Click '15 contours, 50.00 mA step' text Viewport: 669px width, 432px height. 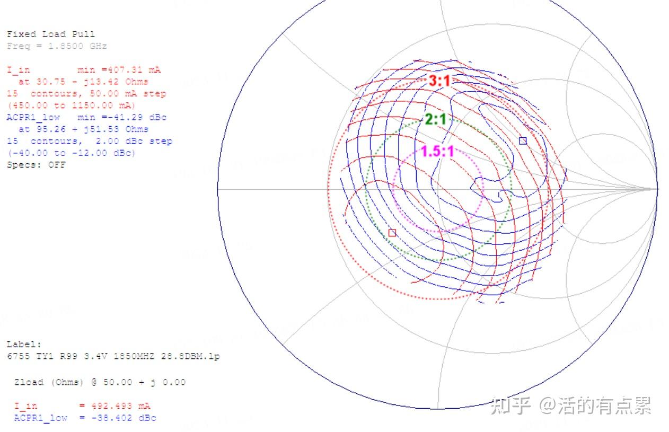click(x=86, y=93)
